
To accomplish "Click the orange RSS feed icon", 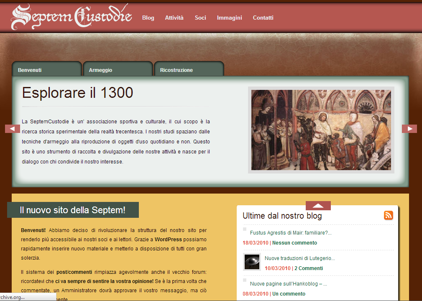I will tap(388, 215).
